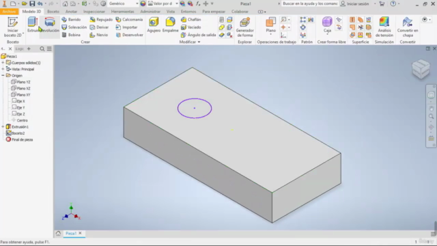Switch to the Vista ribbon tab
Image resolution: width=437 pixels, height=246 pixels.
click(x=171, y=12)
